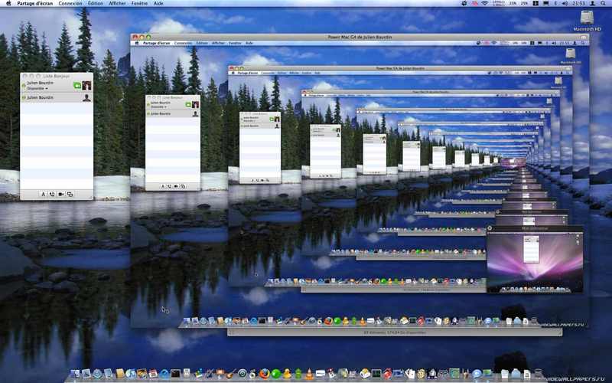Open Spotlight search in menu bar
The width and height of the screenshot is (612, 383).
tap(604, 3)
